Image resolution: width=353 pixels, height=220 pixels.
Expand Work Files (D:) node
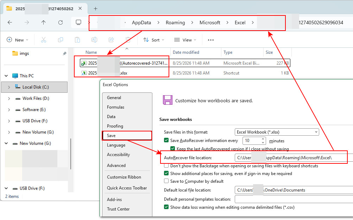pyautogui.click(x=9, y=98)
